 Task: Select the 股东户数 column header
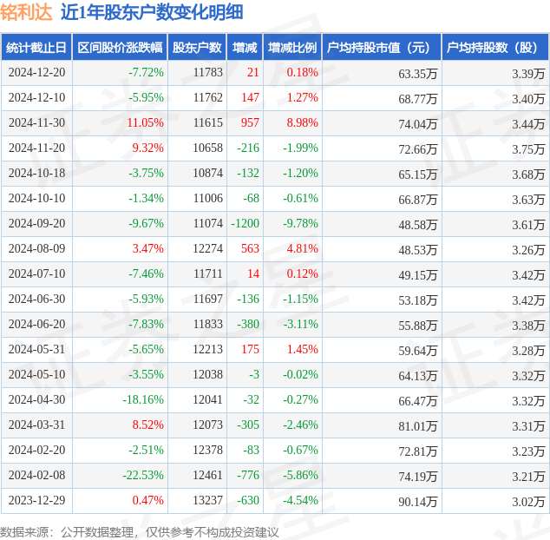[x=197, y=48]
